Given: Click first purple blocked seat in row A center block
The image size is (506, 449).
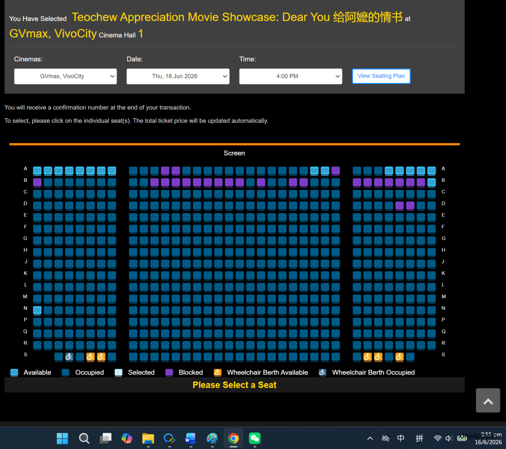Looking at the screenshot, I should click(x=165, y=171).
